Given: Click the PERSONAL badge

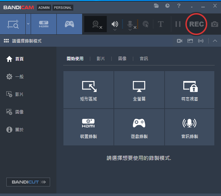Looking at the screenshot, I should (63, 8).
